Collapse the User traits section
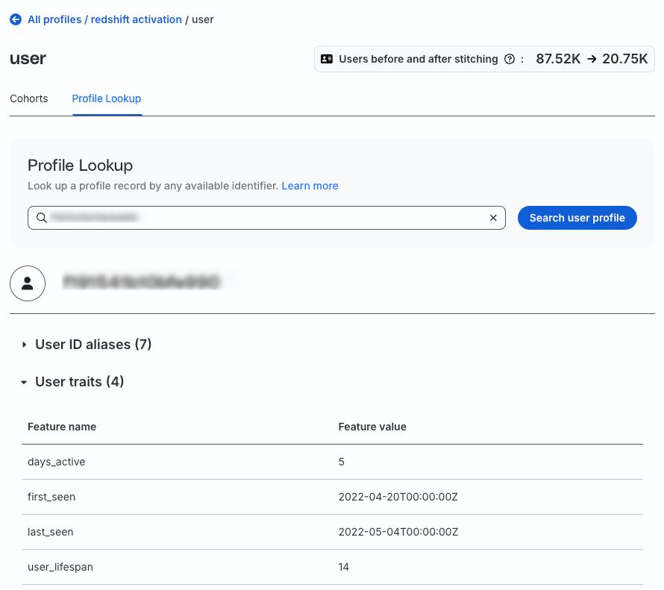The width and height of the screenshot is (664, 590). 24,382
